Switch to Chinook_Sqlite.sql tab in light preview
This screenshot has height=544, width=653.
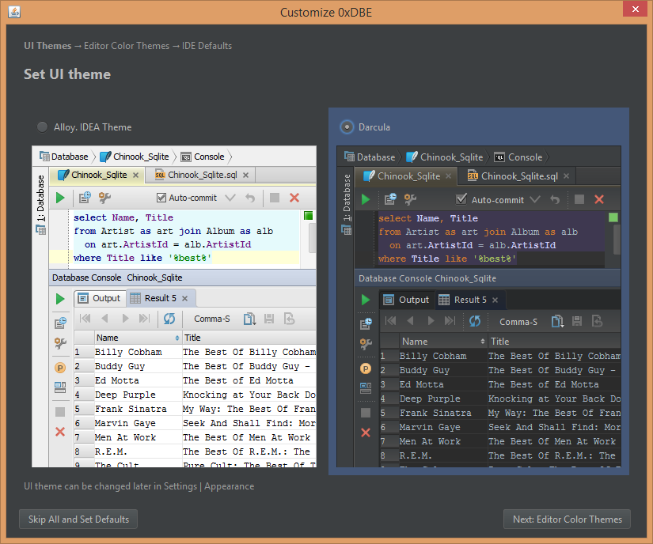(x=202, y=176)
